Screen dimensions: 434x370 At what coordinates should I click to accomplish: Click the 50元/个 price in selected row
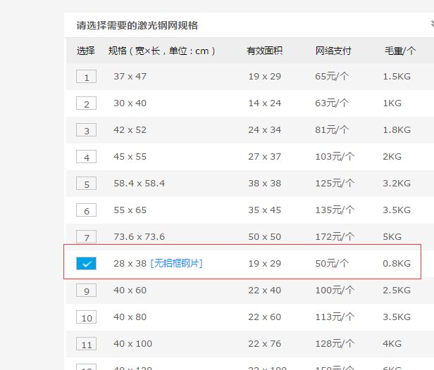tap(332, 263)
